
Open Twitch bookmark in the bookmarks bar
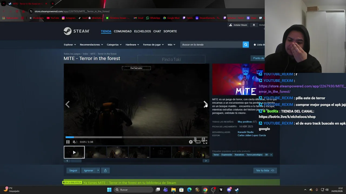pyautogui.click(x=188, y=18)
